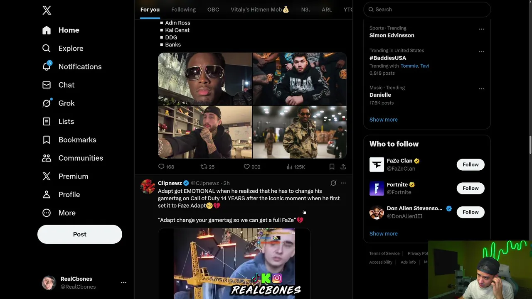Open more options for #BaddiesUSA trend
This screenshot has height=299, width=532.
click(x=481, y=51)
